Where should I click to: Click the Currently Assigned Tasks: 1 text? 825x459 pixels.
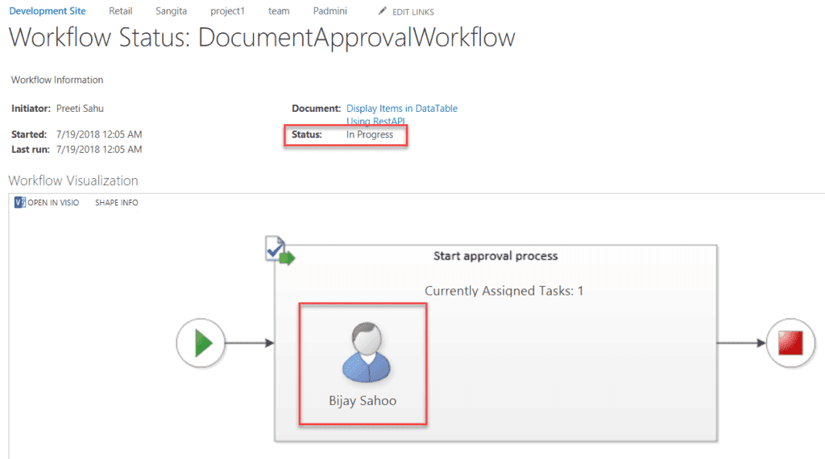pyautogui.click(x=504, y=291)
